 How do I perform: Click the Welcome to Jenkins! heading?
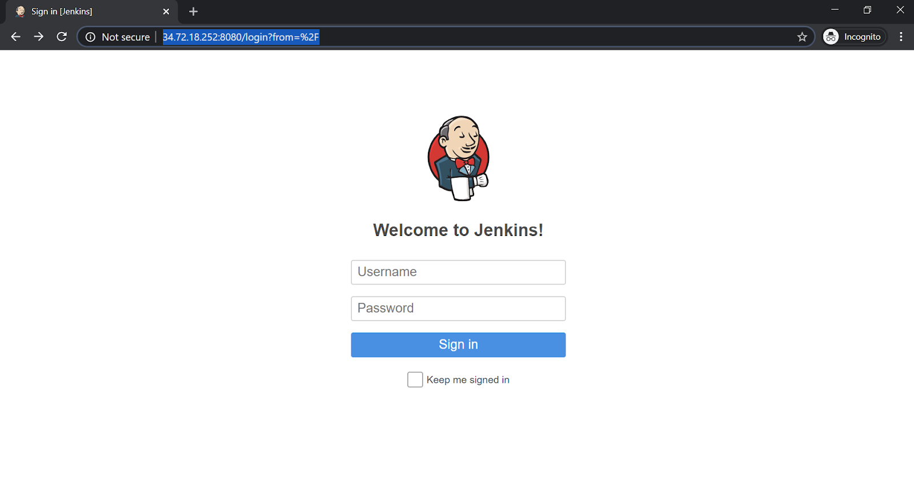tap(458, 230)
